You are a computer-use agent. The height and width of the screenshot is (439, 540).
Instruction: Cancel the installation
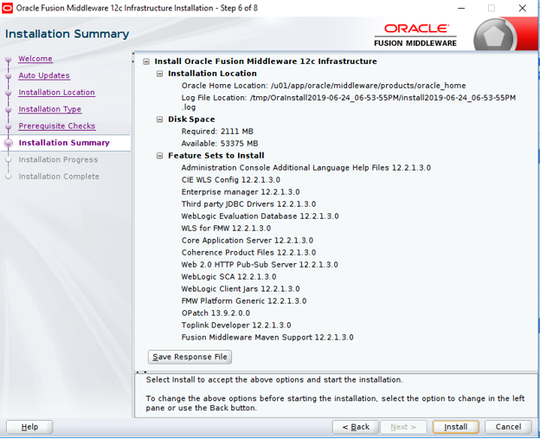[508, 427]
